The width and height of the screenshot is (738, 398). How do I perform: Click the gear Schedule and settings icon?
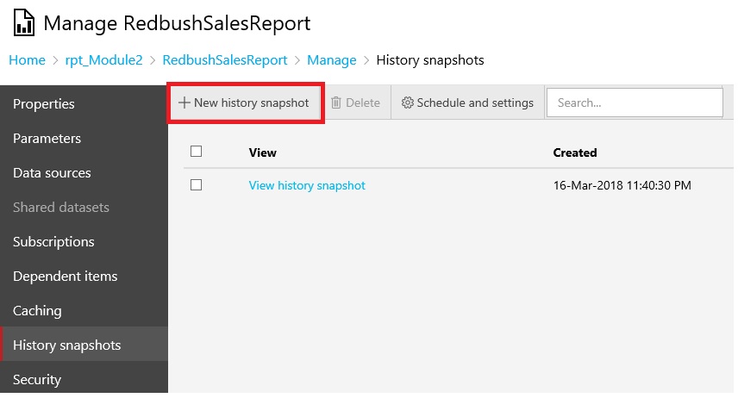[408, 103]
